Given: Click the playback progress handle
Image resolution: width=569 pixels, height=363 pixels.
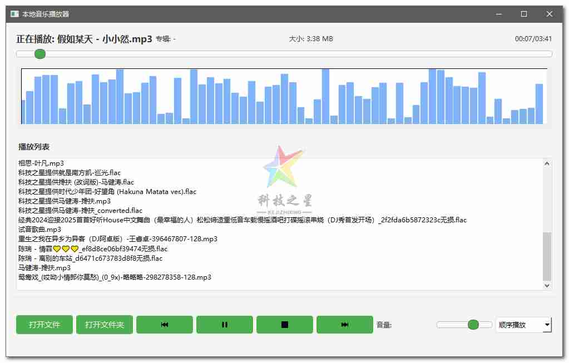Looking at the screenshot, I should [x=39, y=54].
